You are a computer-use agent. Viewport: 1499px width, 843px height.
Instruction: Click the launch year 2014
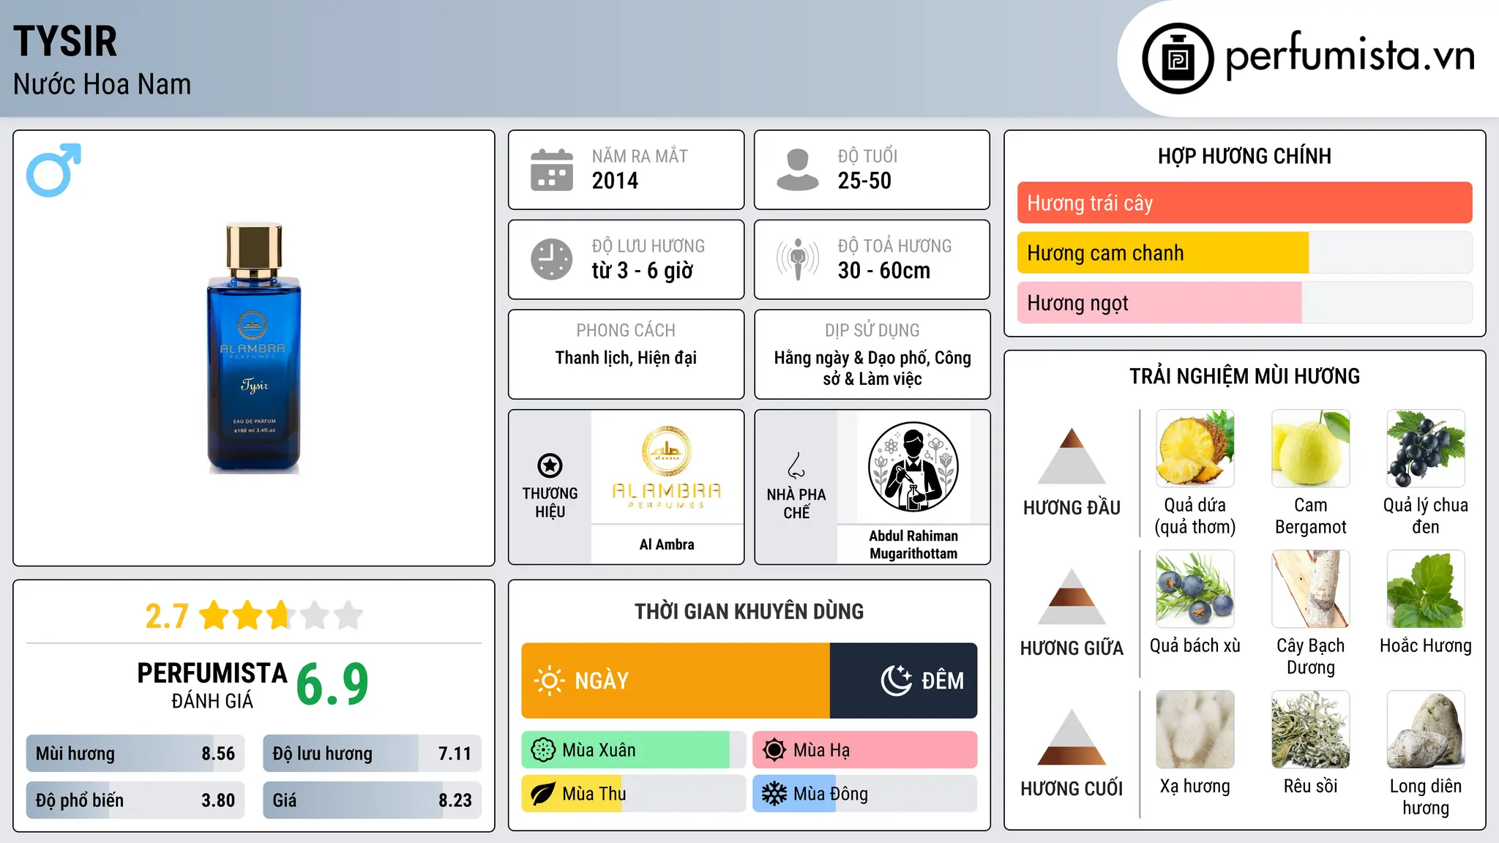pyautogui.click(x=615, y=181)
